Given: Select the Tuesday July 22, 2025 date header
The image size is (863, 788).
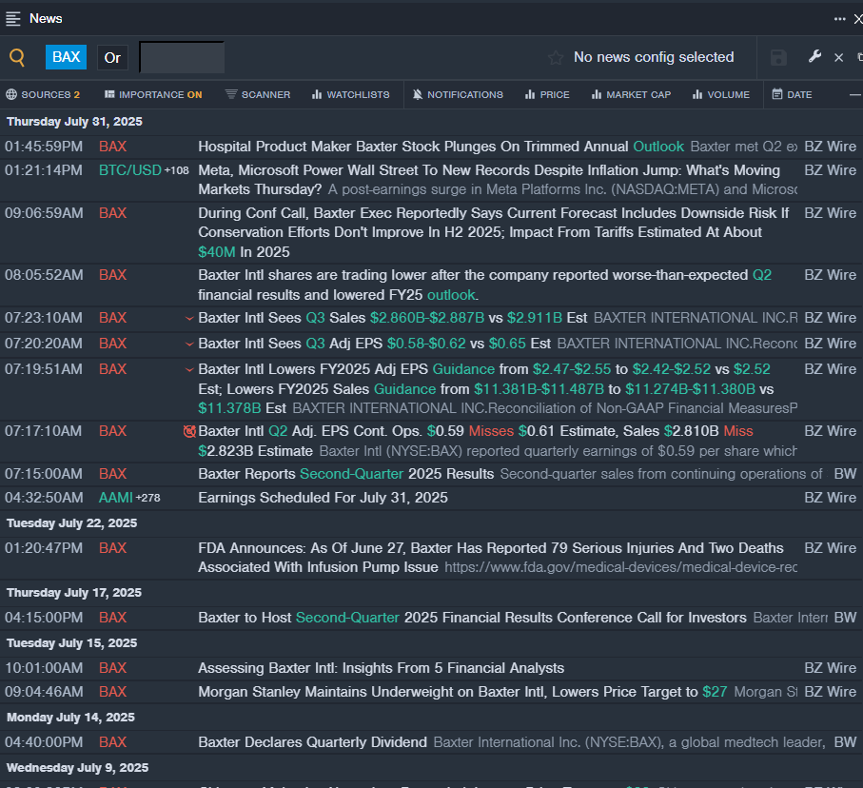Looking at the screenshot, I should (x=71, y=523).
